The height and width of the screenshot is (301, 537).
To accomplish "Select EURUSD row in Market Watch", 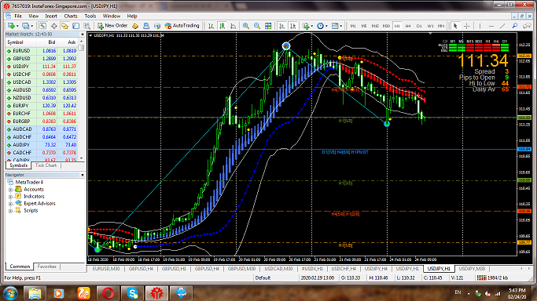I will click(42, 51).
